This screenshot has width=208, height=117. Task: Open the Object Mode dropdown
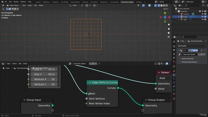tap(14, 6)
